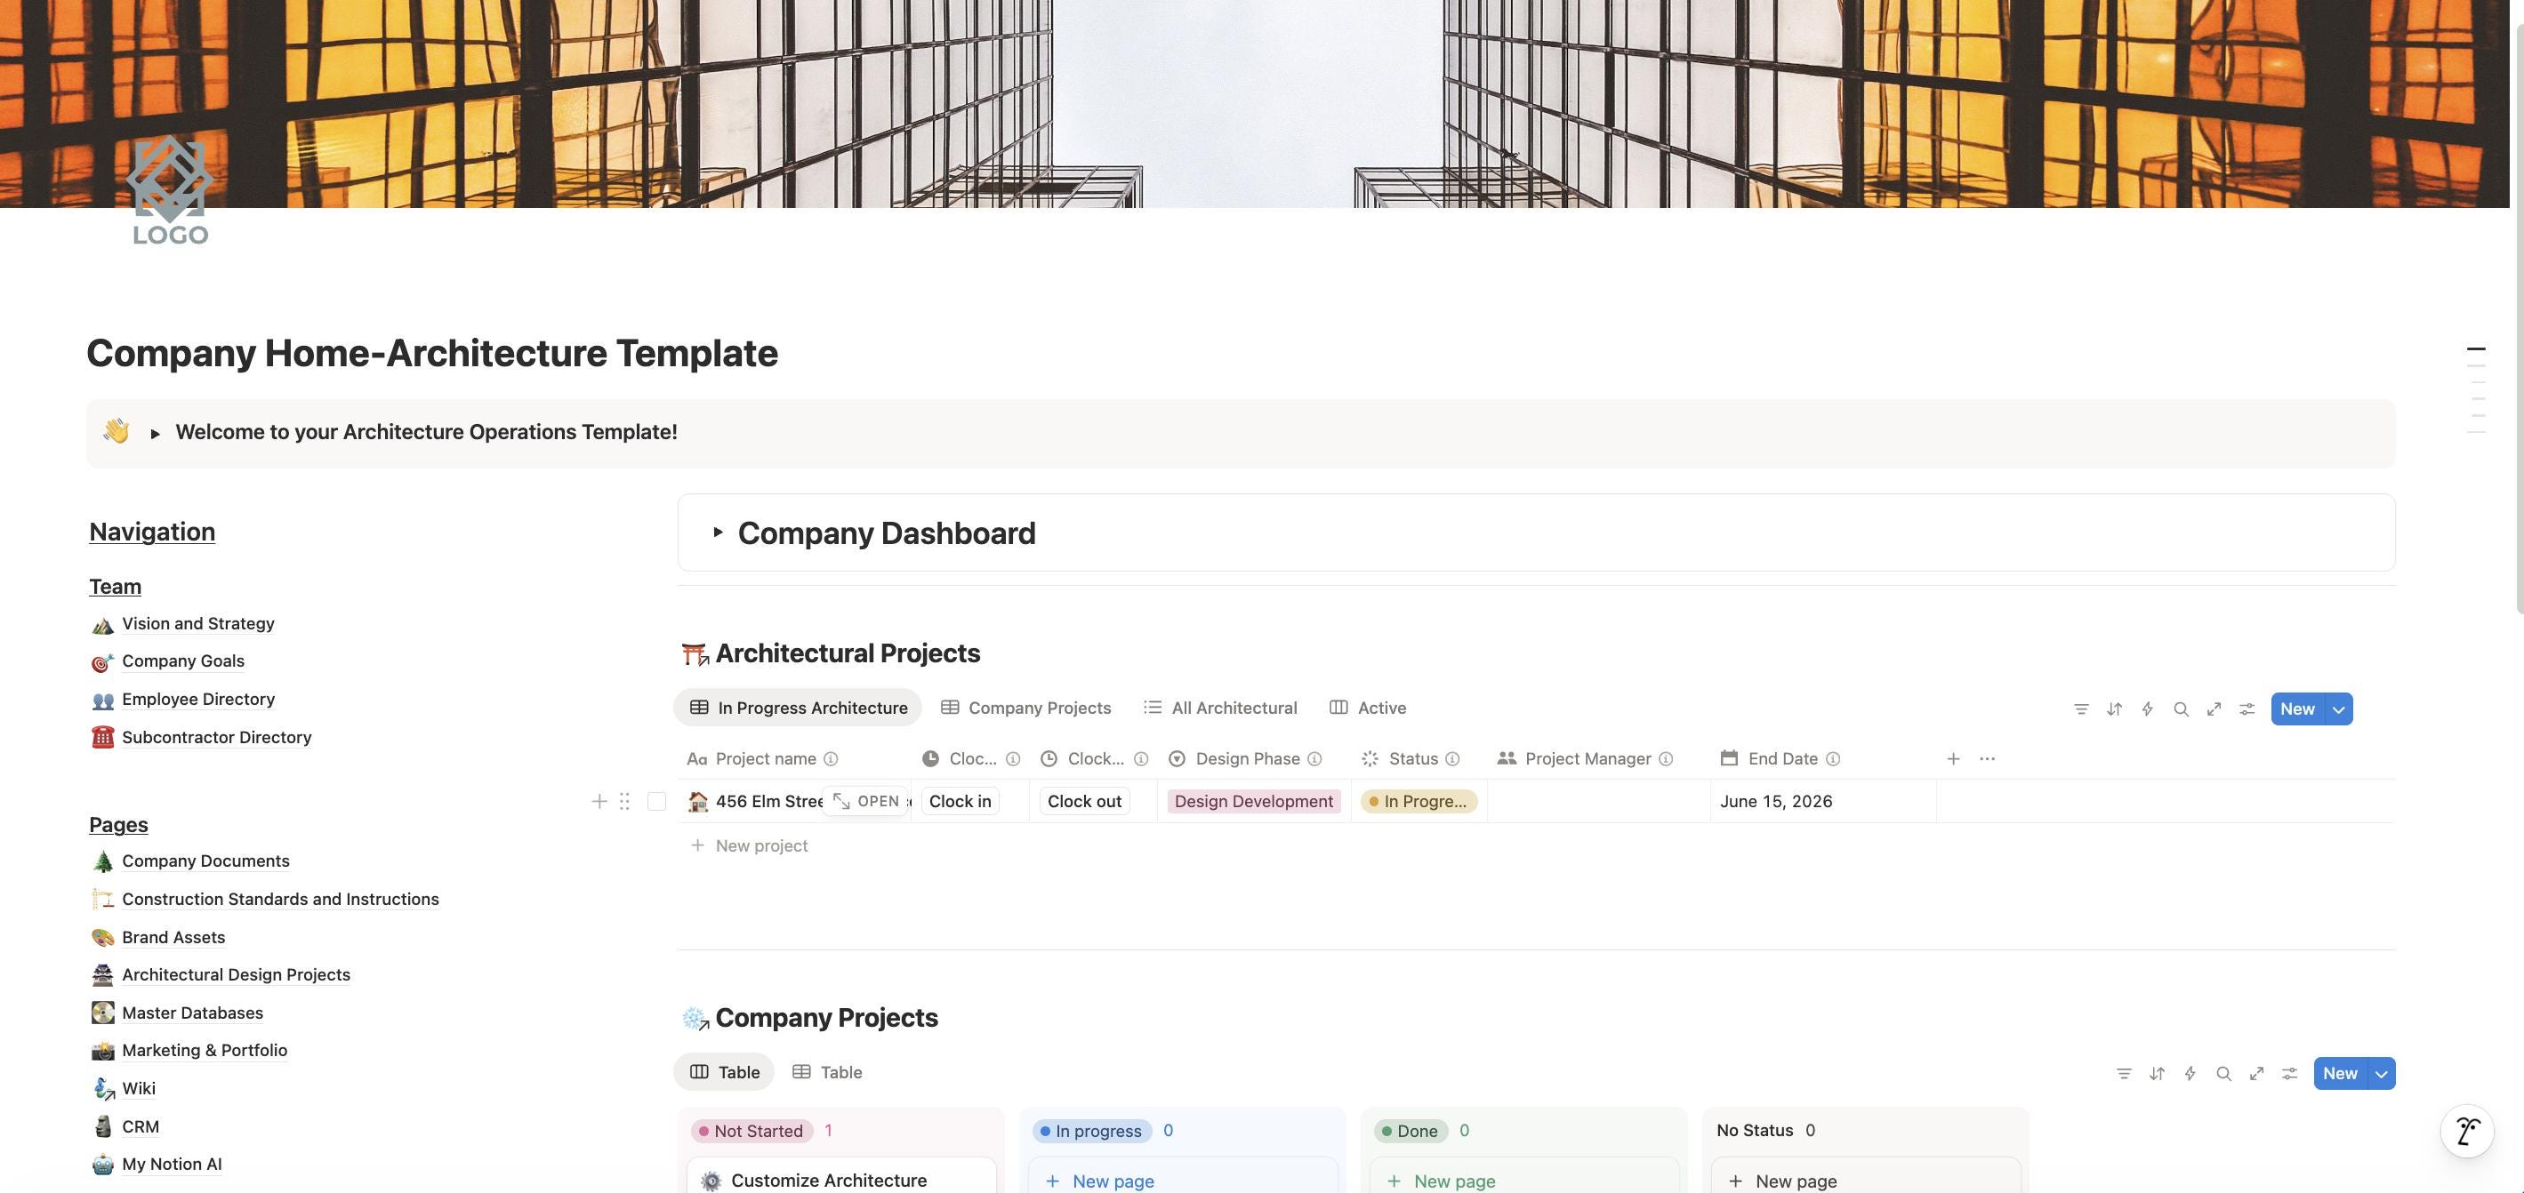
Task: Open search icon in Architectural Projects toolbar
Action: [2181, 709]
